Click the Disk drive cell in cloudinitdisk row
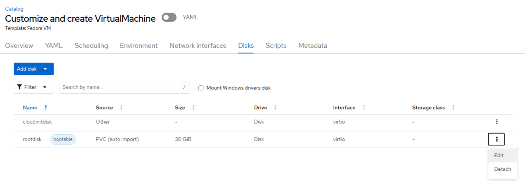This screenshot has height=181, width=525. pos(259,122)
